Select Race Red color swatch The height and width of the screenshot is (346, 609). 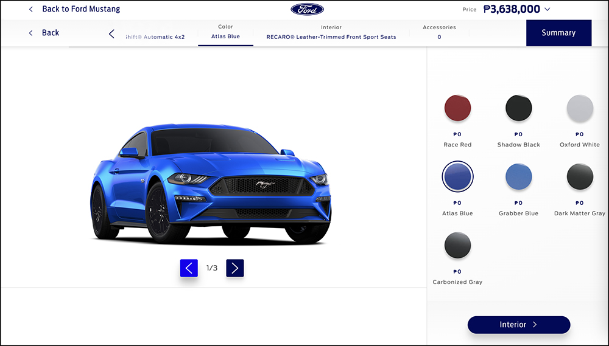[457, 108]
